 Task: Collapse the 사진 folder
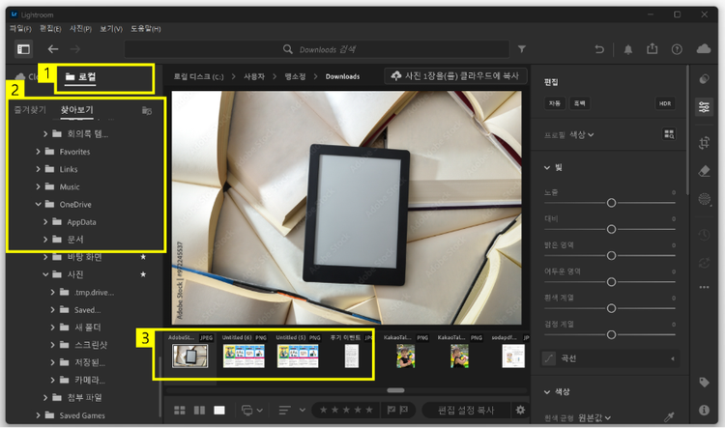tap(45, 274)
